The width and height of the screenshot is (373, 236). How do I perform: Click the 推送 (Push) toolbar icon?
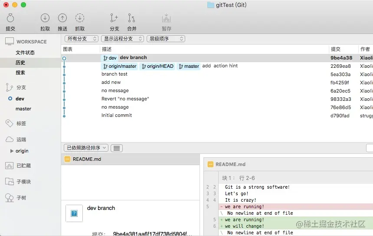pos(62,18)
